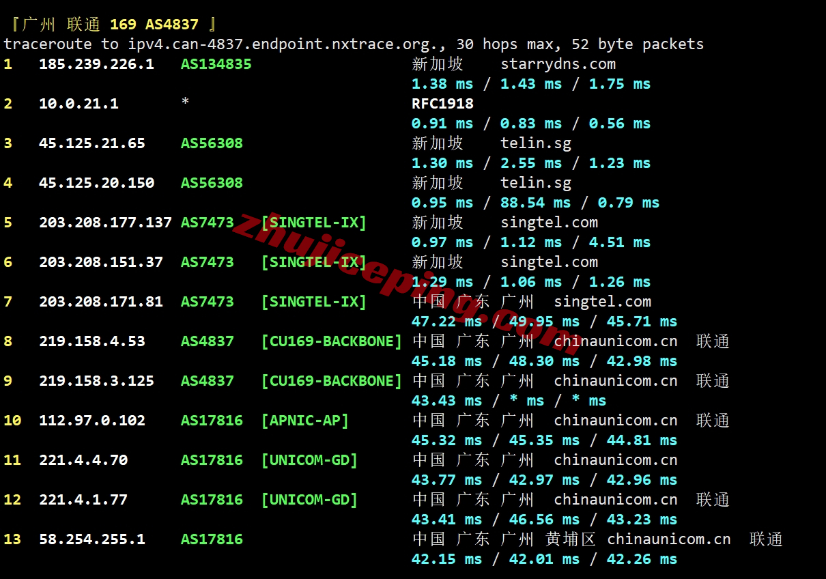
Task: Select IP address 45.125.20.150
Action: pos(96,183)
